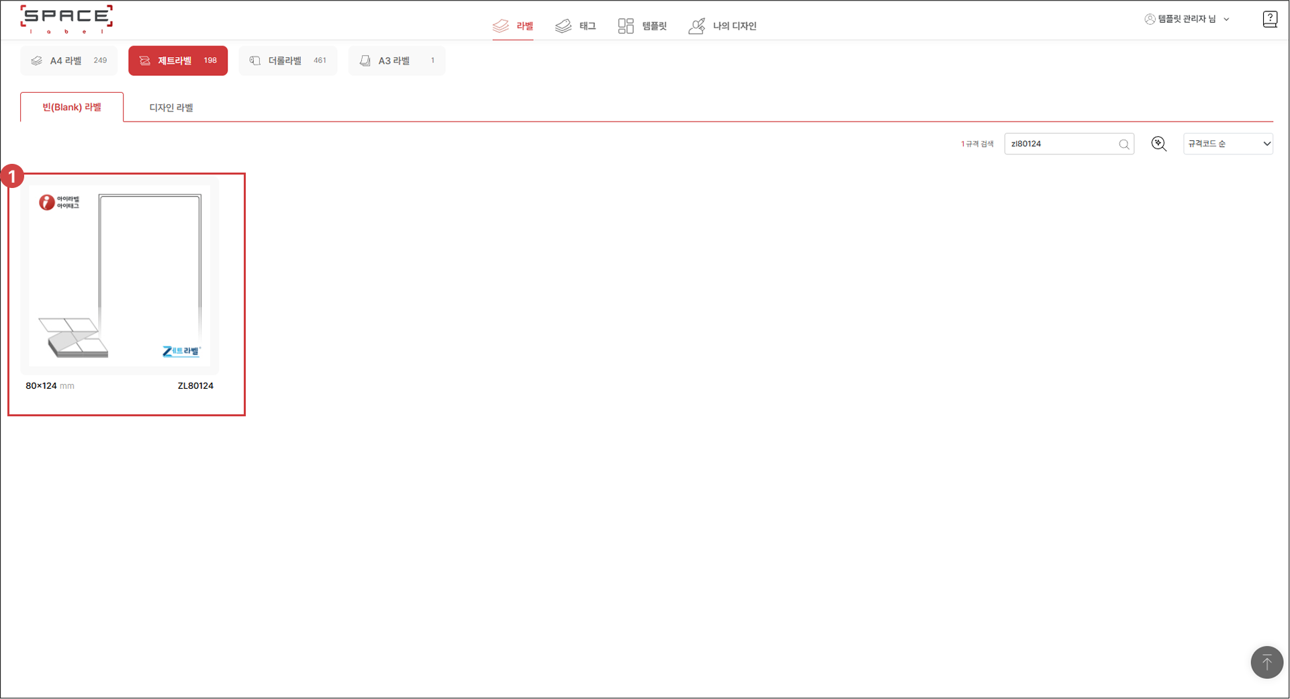Switch to the 디자인 라벨 tab
The image size is (1290, 699).
click(171, 107)
